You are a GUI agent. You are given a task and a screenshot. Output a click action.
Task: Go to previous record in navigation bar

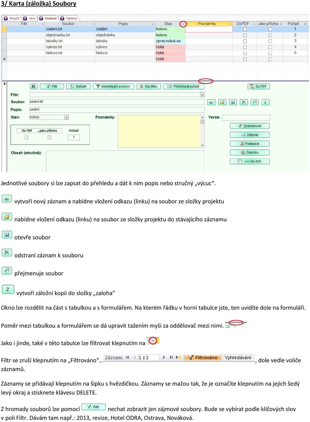click(134, 357)
